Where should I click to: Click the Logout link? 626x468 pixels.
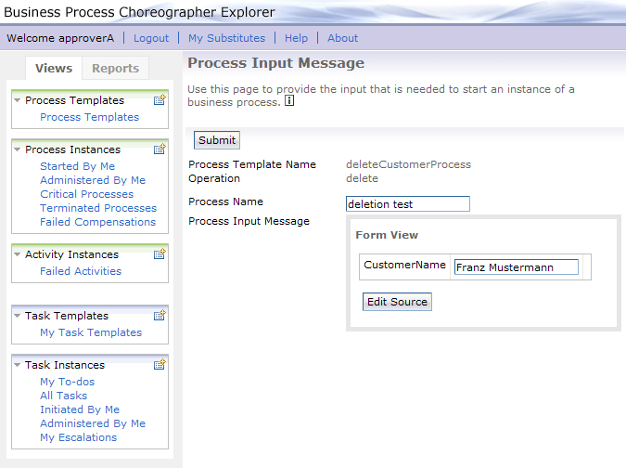(151, 38)
